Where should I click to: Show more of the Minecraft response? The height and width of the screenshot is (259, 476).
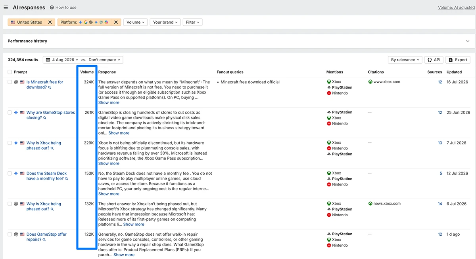point(109,102)
